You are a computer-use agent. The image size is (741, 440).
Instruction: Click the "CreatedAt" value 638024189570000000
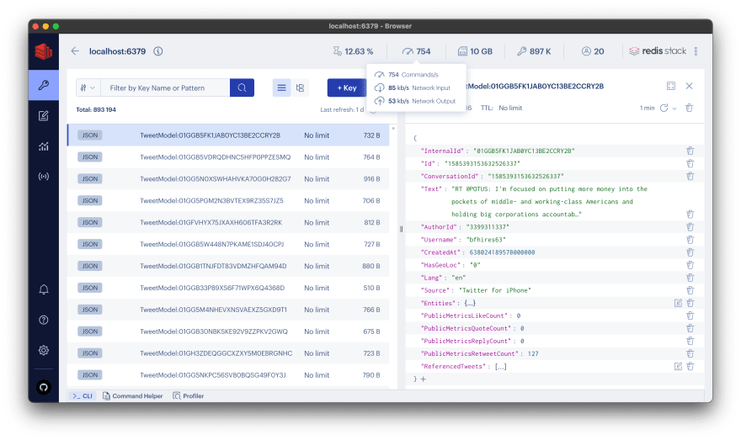502,252
